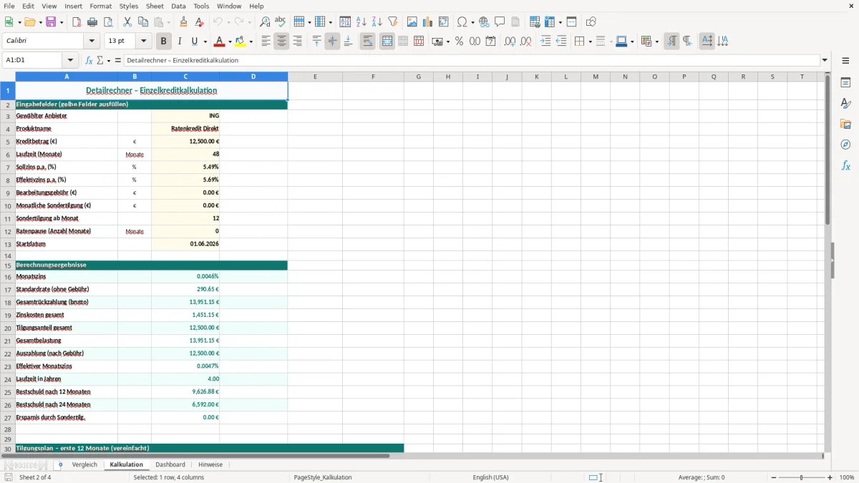Click Increase Indent icon
859x483 pixels.
[x=545, y=42]
